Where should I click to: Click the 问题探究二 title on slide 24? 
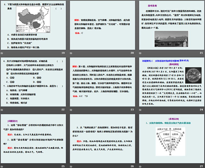point(165,61)
